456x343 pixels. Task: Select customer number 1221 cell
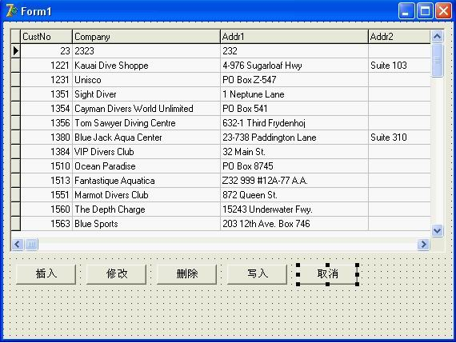click(x=46, y=66)
